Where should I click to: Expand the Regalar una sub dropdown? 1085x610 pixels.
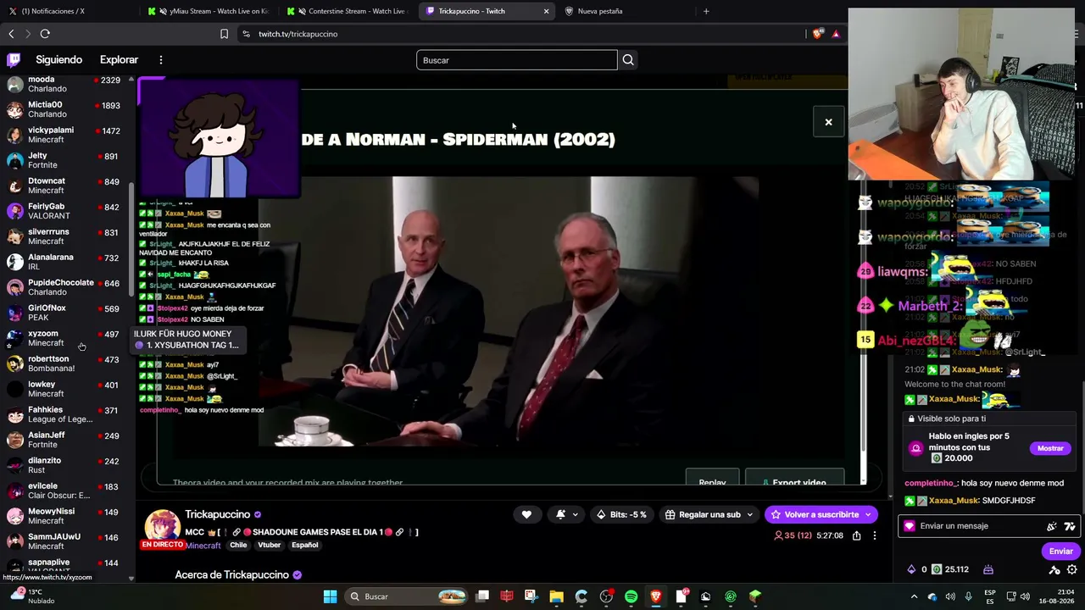coord(748,514)
